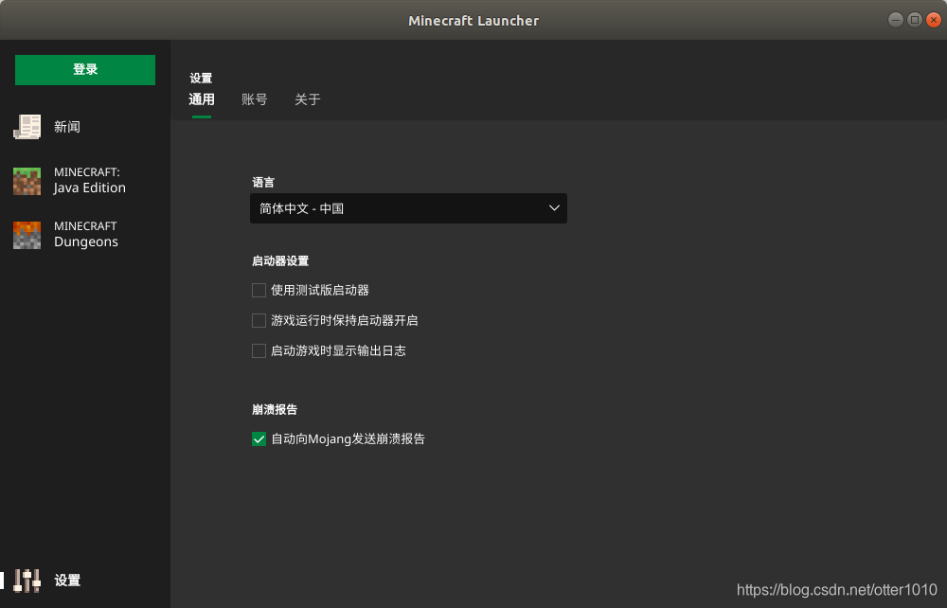This screenshot has height=608, width=947.
Task: Minimize the Minecraft Launcher window
Action: pos(896,20)
